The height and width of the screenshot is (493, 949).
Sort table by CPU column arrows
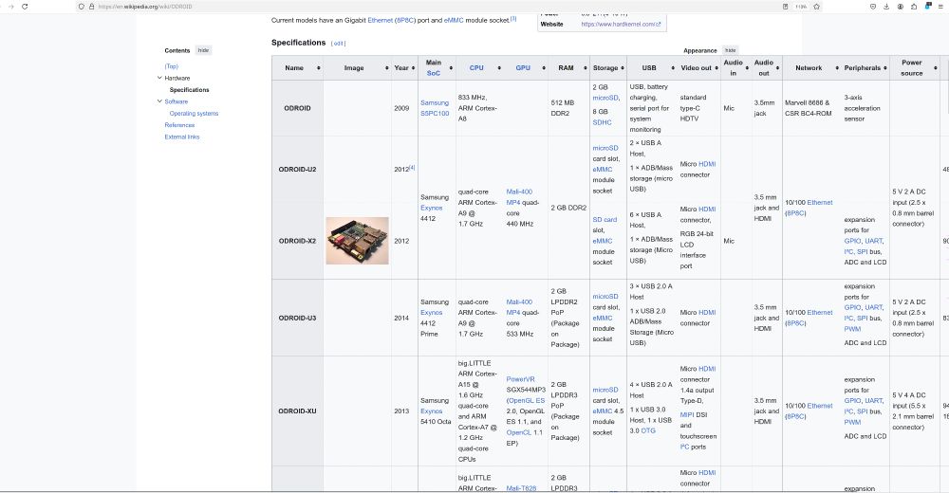point(499,67)
